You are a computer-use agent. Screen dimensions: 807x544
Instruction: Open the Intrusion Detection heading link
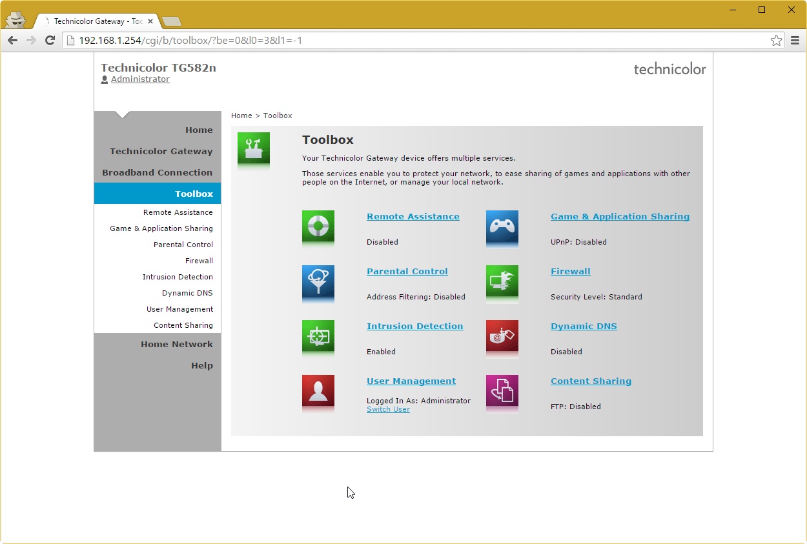(x=415, y=327)
